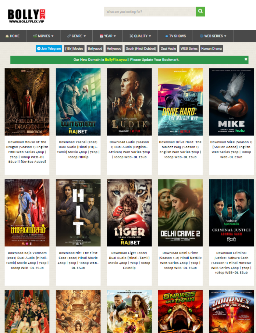Open the QUALITY menu label
Viewport: 256px width, 333px height.
pos(141,36)
